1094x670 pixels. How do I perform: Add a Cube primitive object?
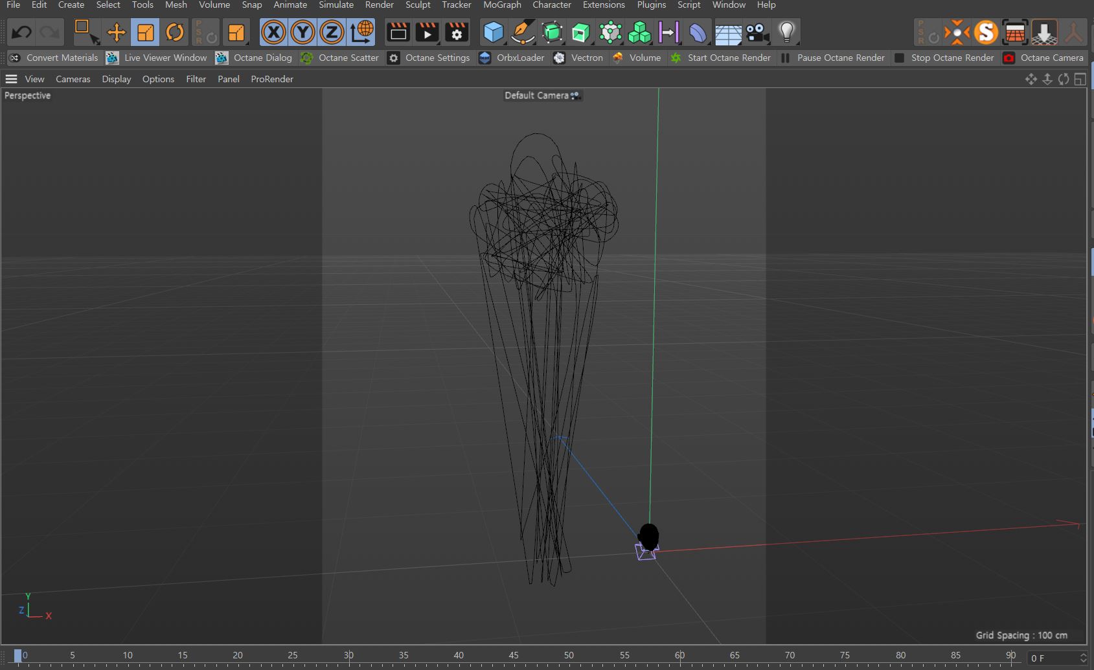[494, 32]
